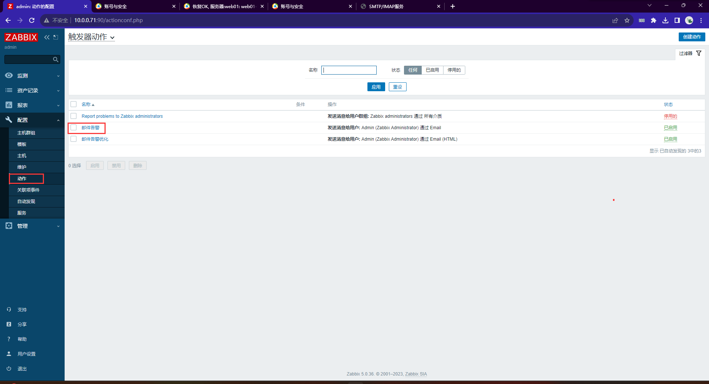Click the sidebar search magnifier icon
The width and height of the screenshot is (709, 384).
click(56, 59)
